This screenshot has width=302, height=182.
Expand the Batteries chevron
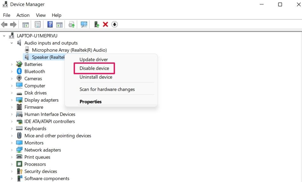click(12, 64)
